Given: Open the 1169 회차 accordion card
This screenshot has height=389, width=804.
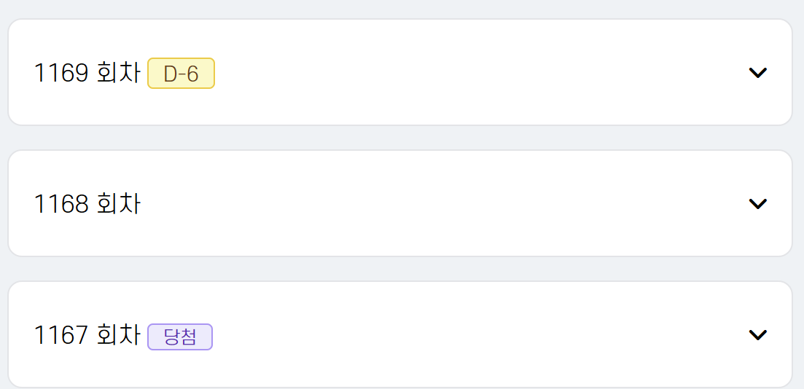Looking at the screenshot, I should tap(437, 73).
